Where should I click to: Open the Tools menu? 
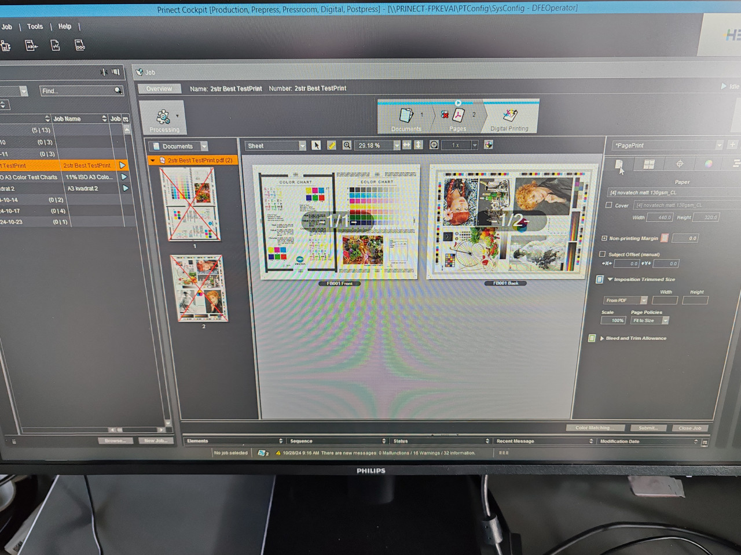[x=35, y=27]
